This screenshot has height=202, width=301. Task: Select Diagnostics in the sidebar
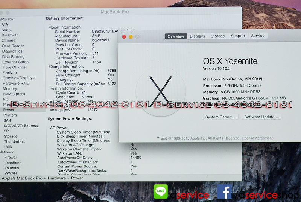click(x=12, y=51)
